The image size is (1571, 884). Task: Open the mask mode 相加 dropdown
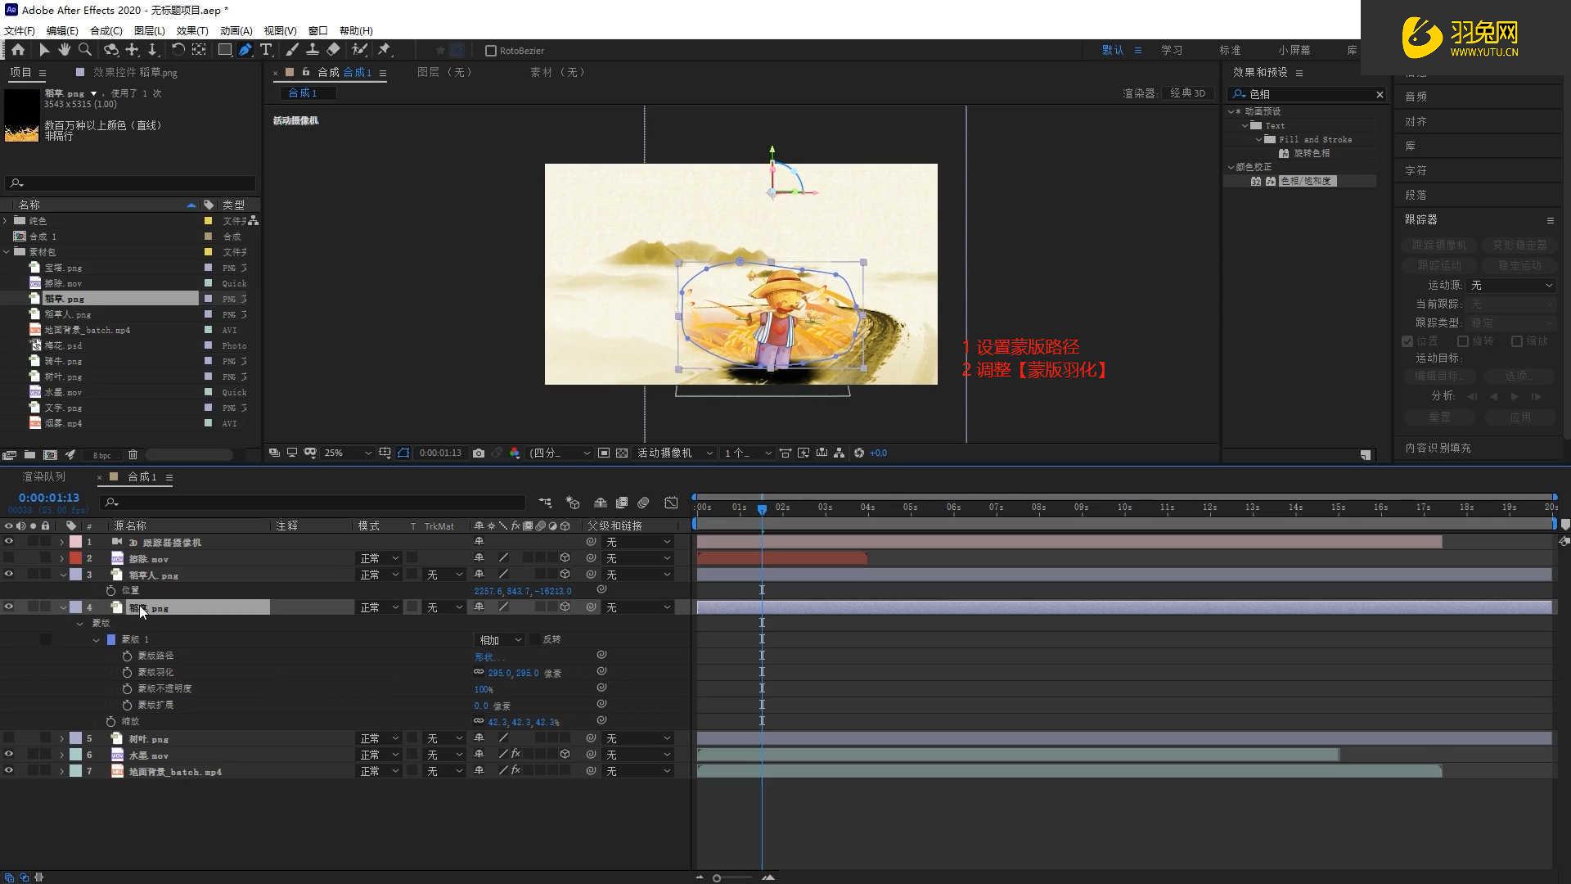[499, 640]
